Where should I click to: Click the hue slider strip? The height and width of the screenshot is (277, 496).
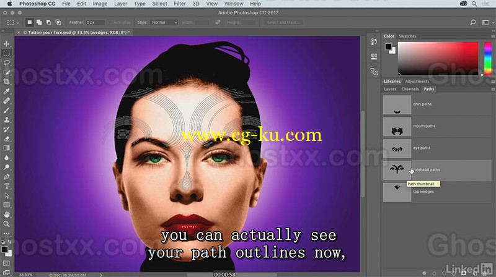(x=488, y=58)
